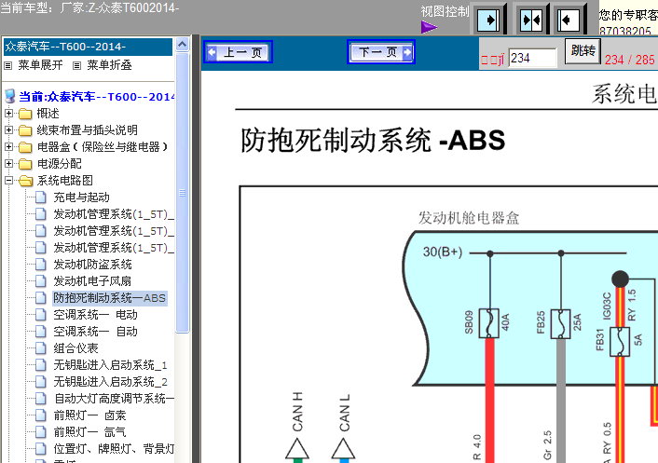
Task: Open the 概述 folder icon
Action: click(x=25, y=114)
